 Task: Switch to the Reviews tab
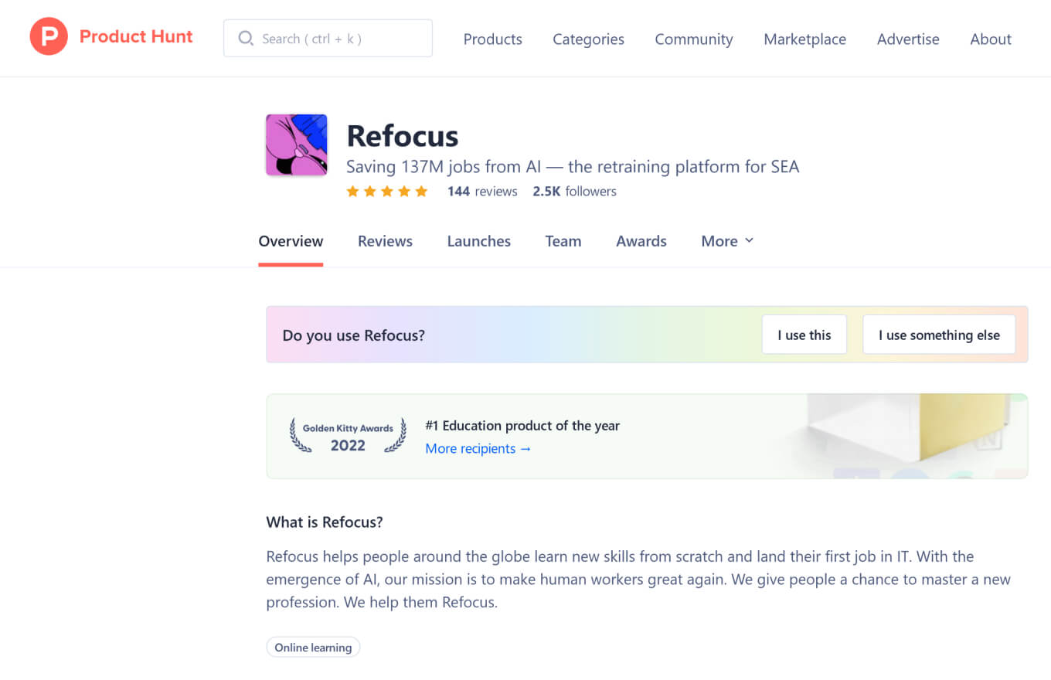click(x=385, y=241)
